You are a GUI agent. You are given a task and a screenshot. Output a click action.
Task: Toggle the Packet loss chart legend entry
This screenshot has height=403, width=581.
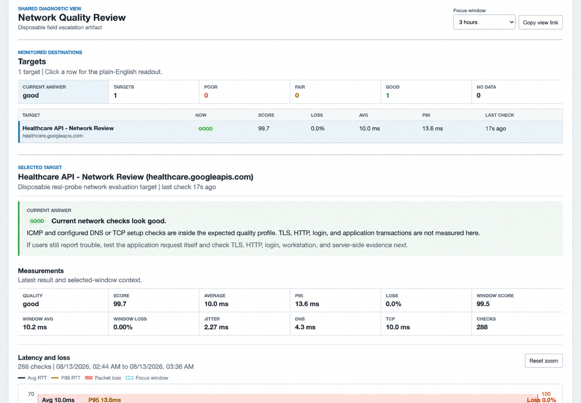point(103,378)
